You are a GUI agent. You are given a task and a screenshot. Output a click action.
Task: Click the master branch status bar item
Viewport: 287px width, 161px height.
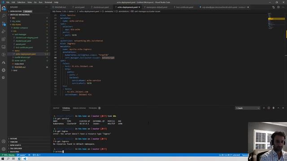22,155
